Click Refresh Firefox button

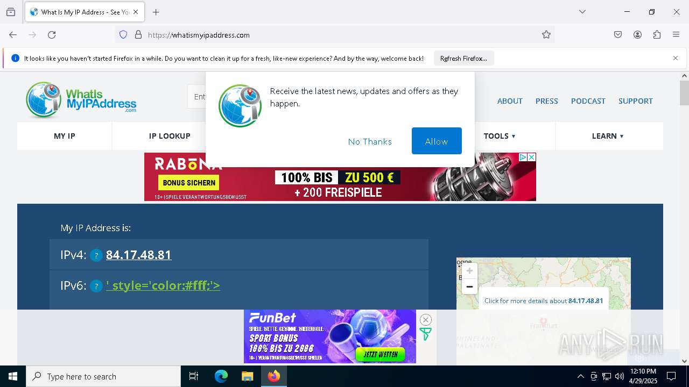click(463, 59)
